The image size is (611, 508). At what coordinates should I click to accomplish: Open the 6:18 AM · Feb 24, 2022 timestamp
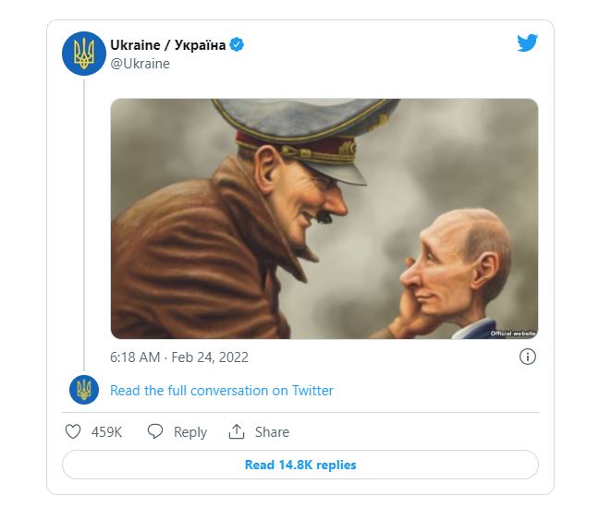178,357
